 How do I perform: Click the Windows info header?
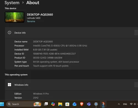[71, 85]
